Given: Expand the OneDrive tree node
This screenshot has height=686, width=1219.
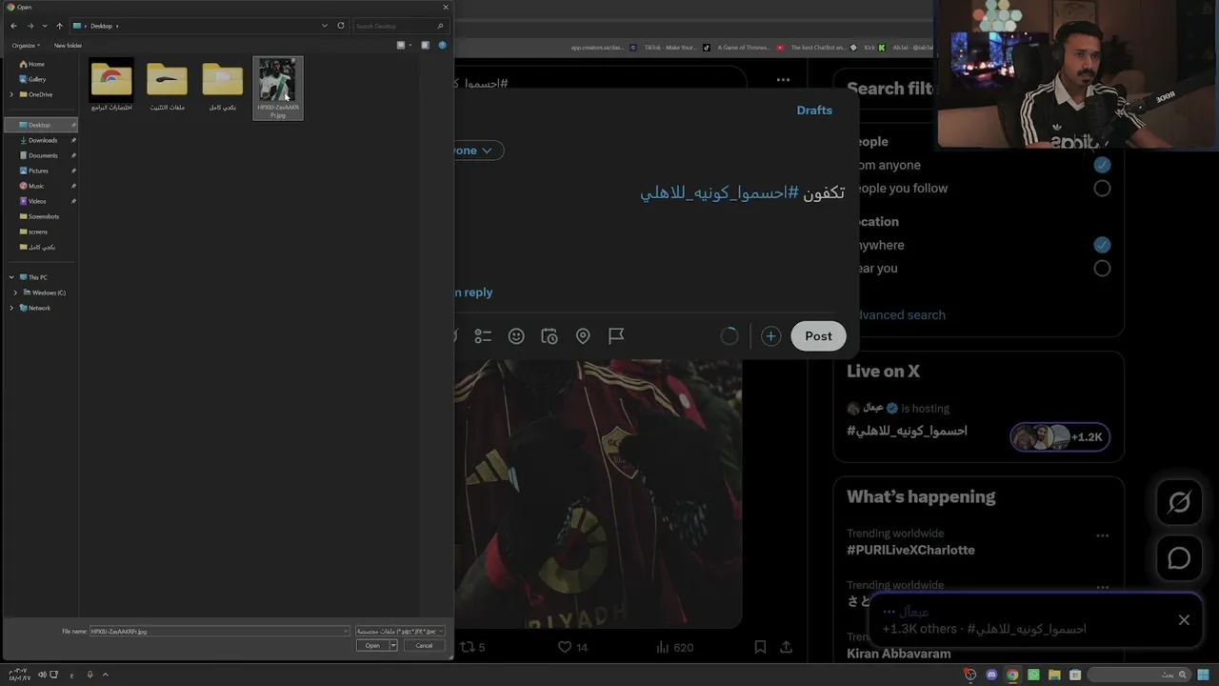Looking at the screenshot, I should point(11,94).
